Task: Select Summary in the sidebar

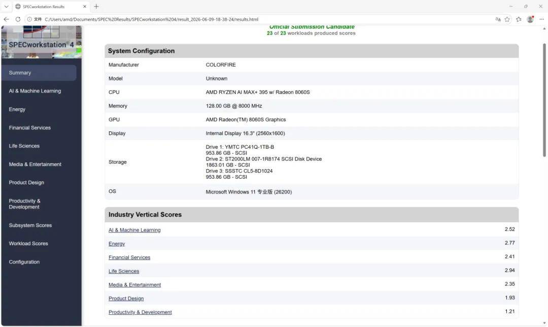Action: [x=39, y=73]
